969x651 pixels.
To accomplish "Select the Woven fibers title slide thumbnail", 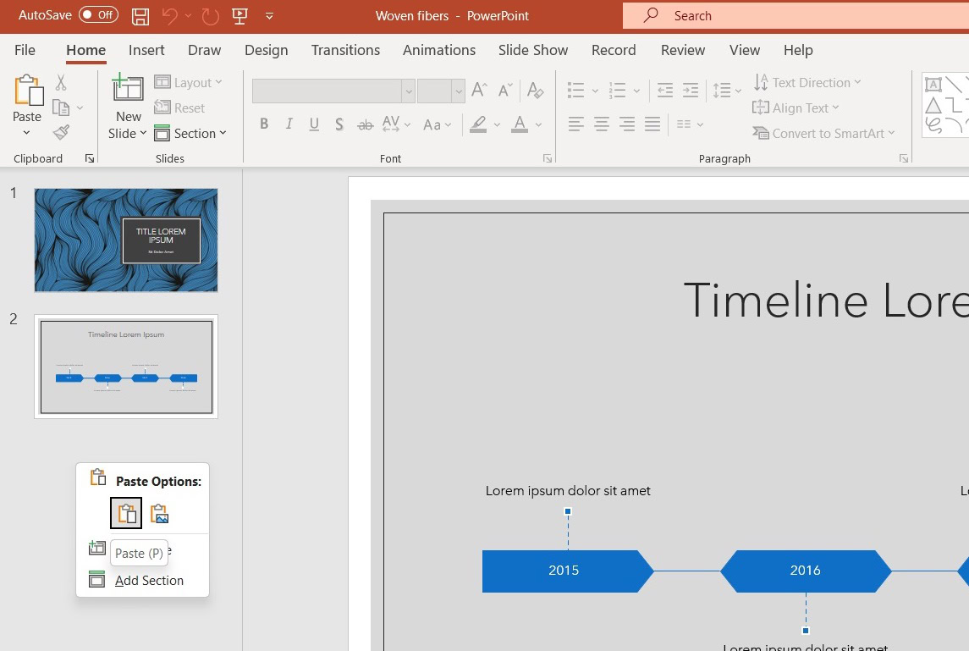I will tap(125, 240).
